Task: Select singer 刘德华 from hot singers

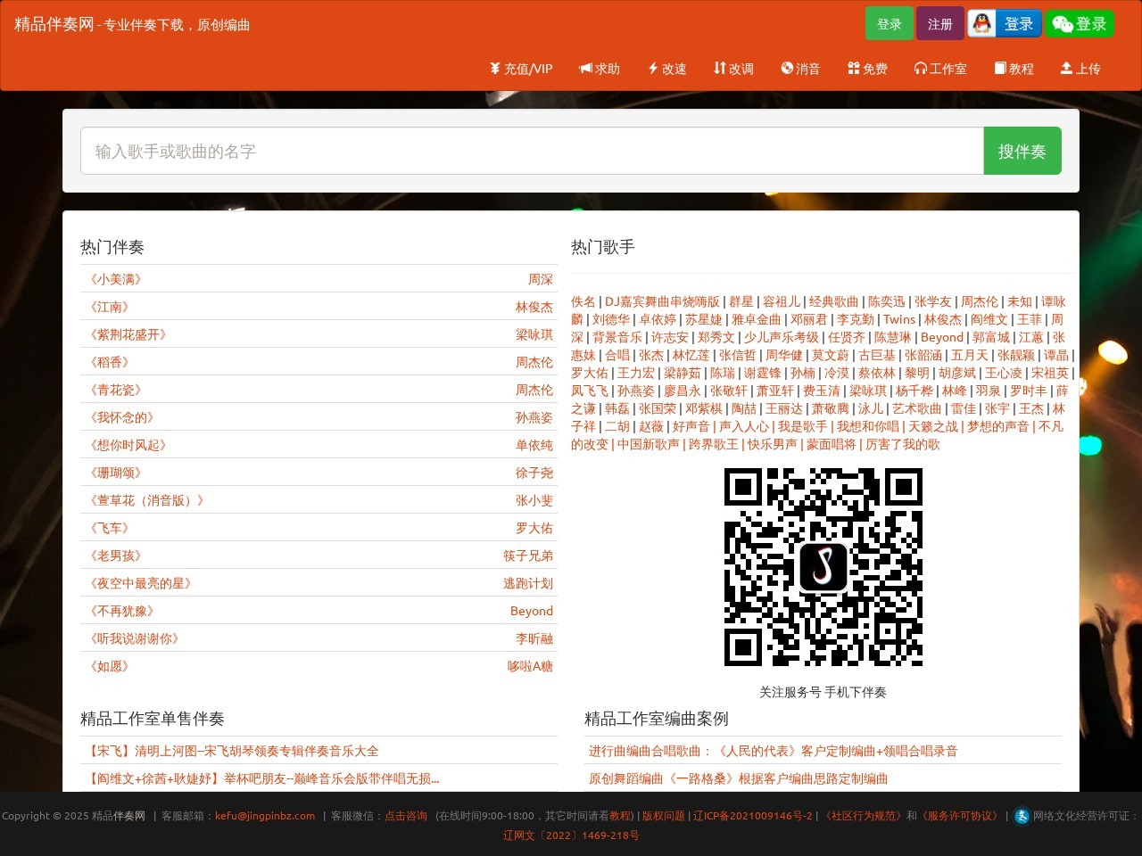Action: (610, 319)
